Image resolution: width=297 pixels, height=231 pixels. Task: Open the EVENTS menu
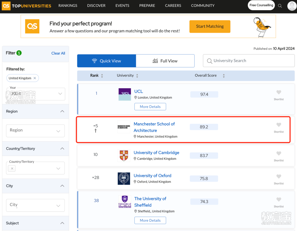coord(122,6)
